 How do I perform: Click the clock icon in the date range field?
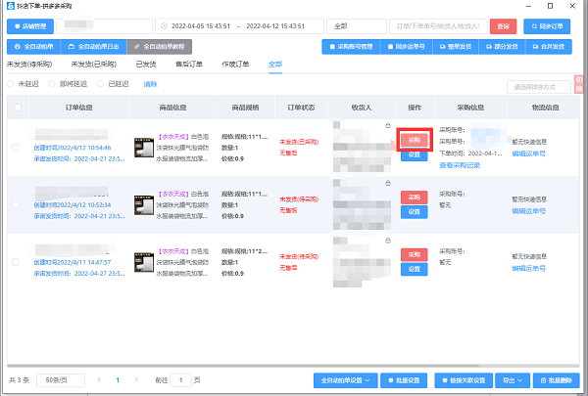164,26
